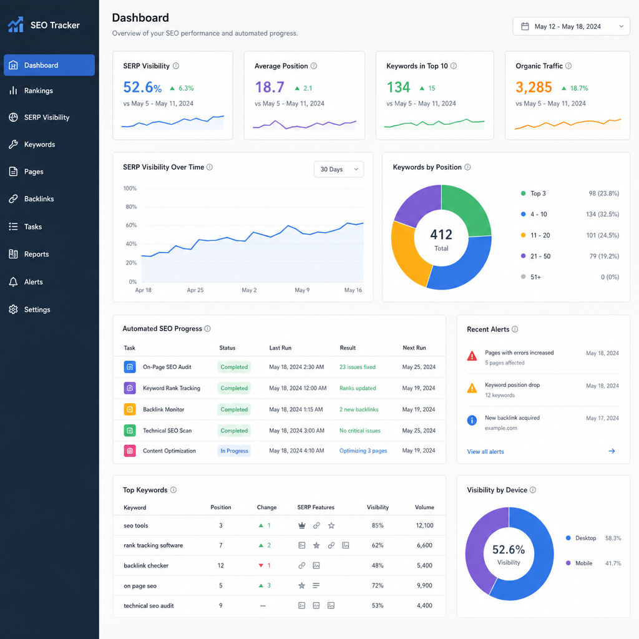Open the View all alerts link
This screenshot has height=639, width=639.
coord(485,452)
